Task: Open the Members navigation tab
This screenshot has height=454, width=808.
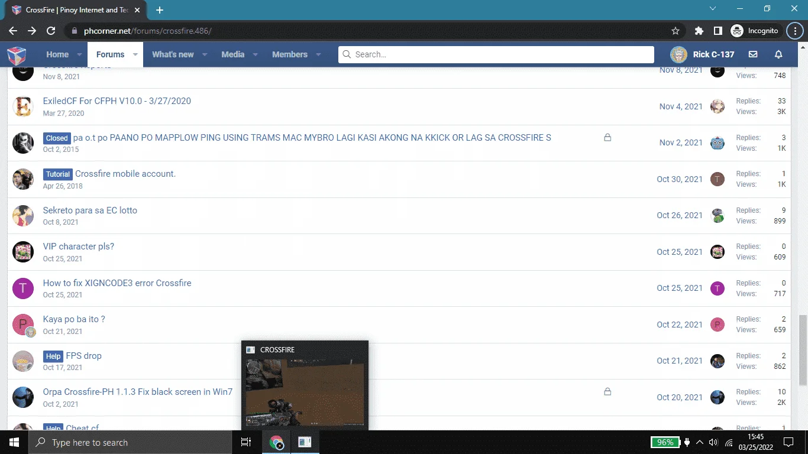Action: 290,54
